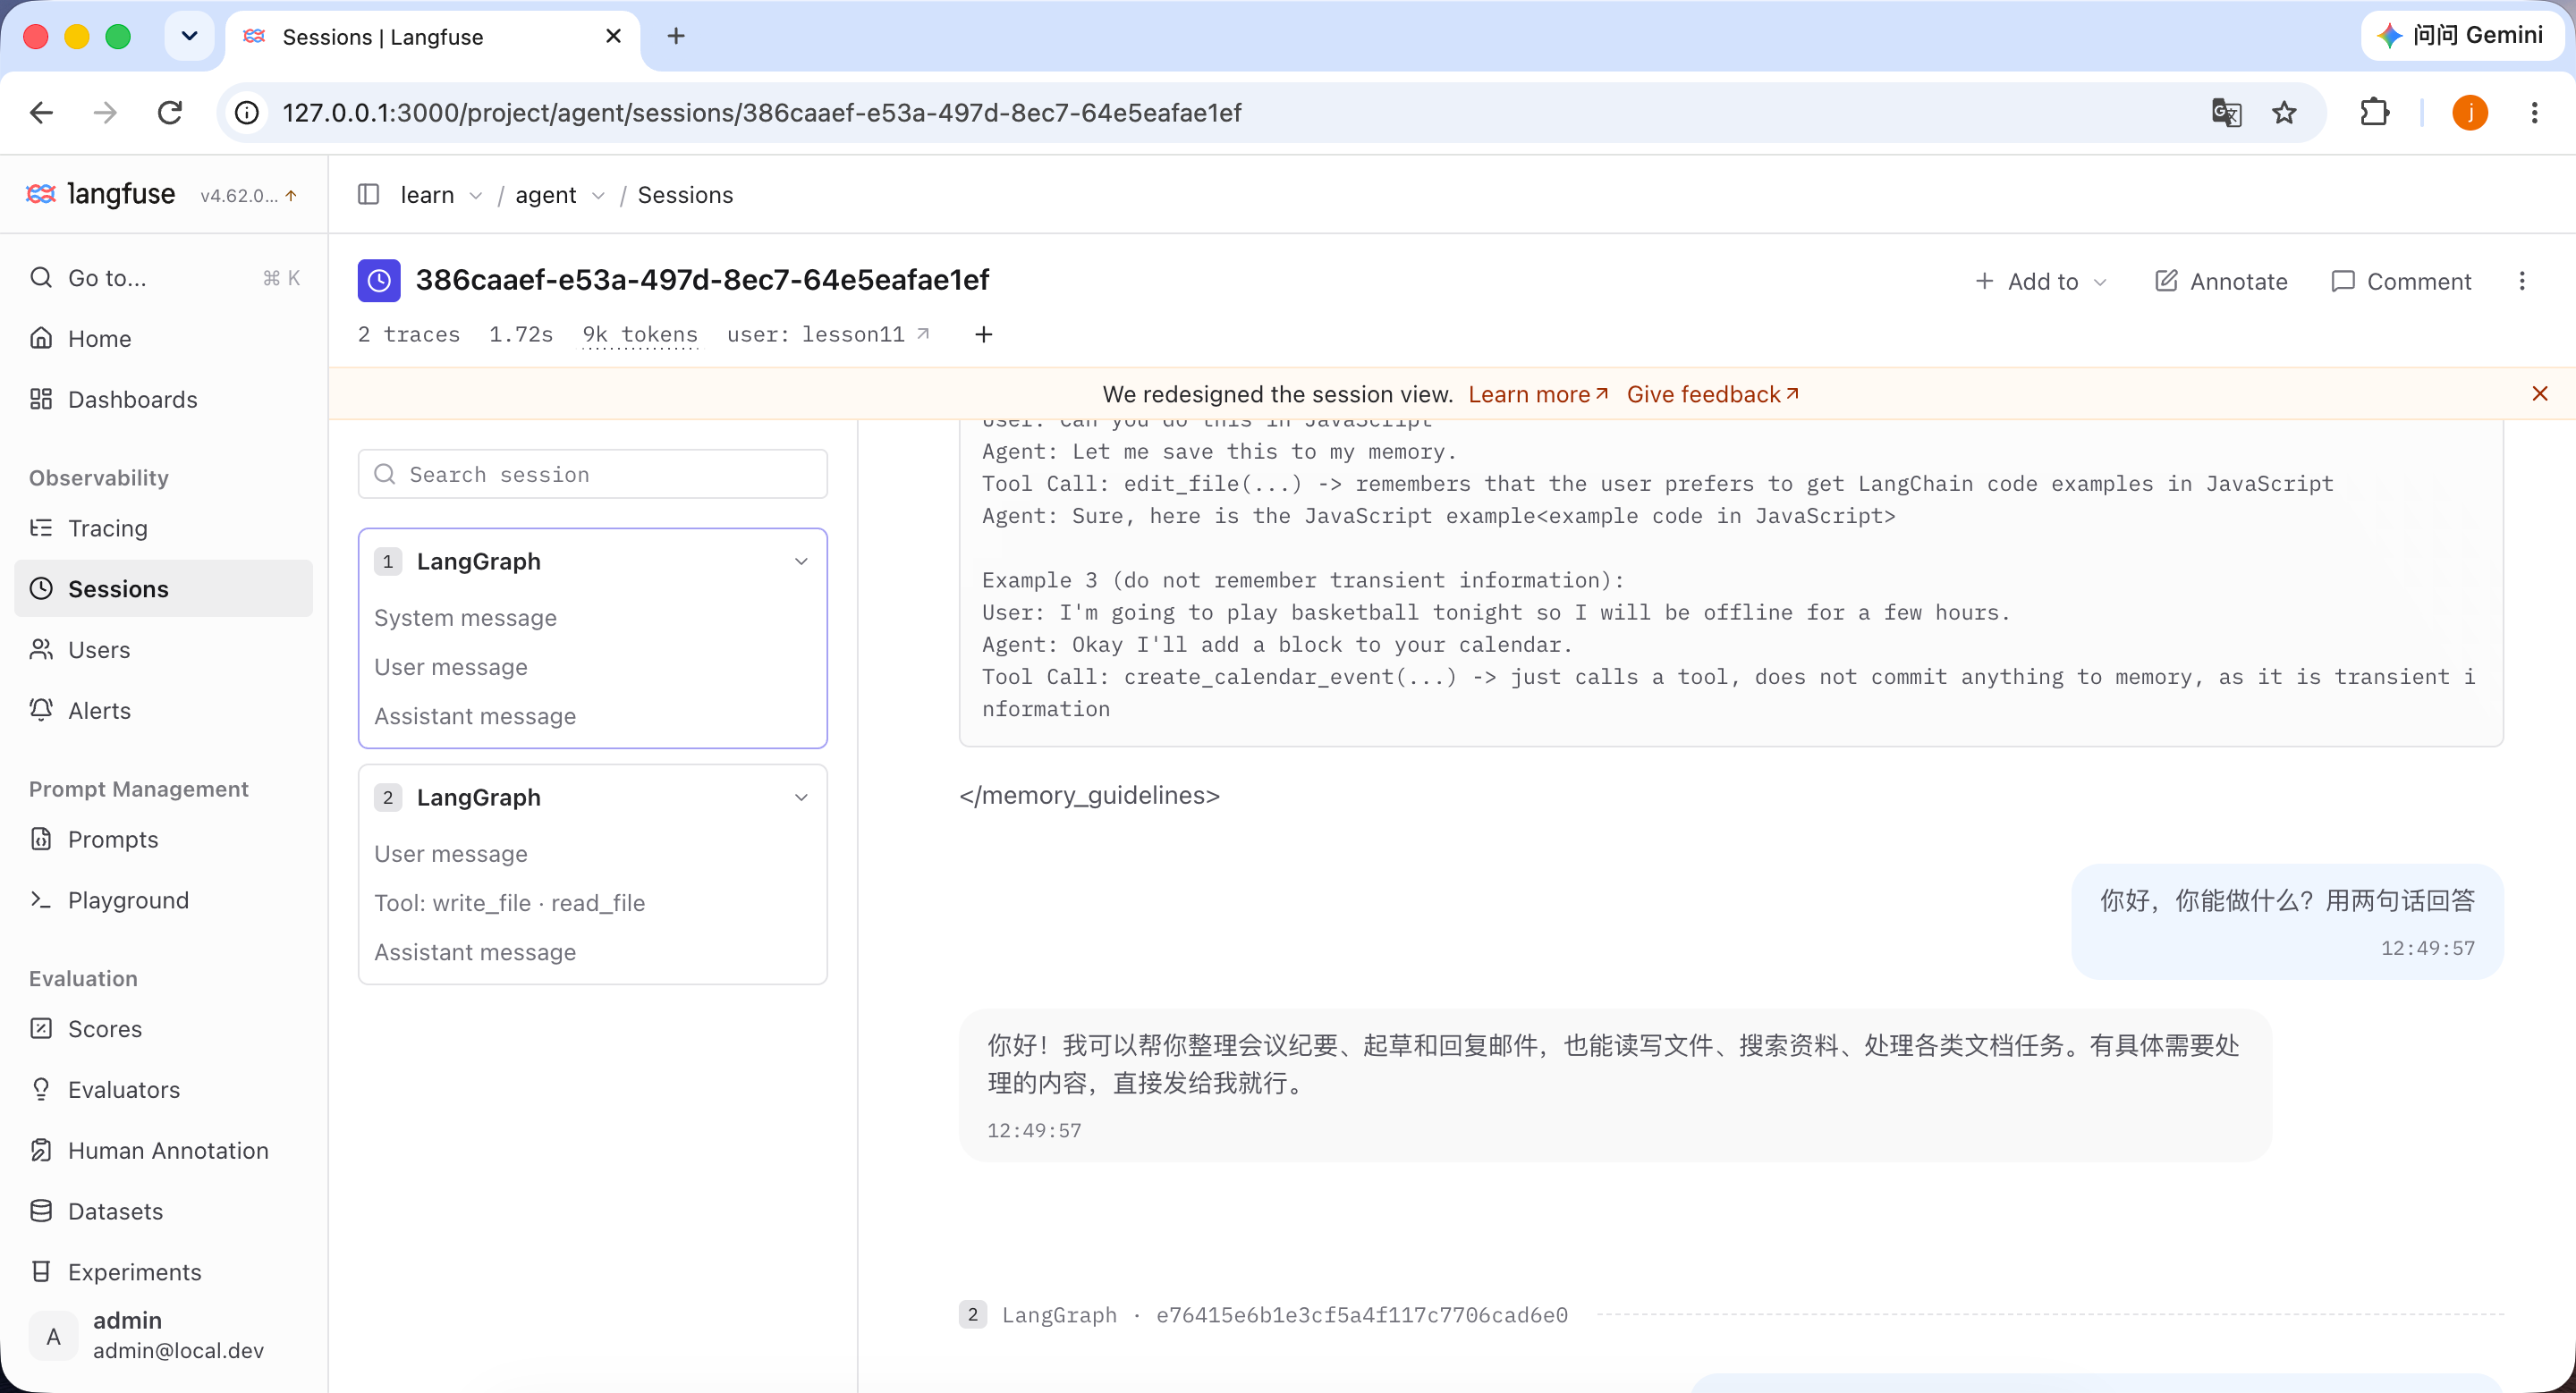Click the Search session field
Screen dimensions: 2576x1393
[593, 475]
